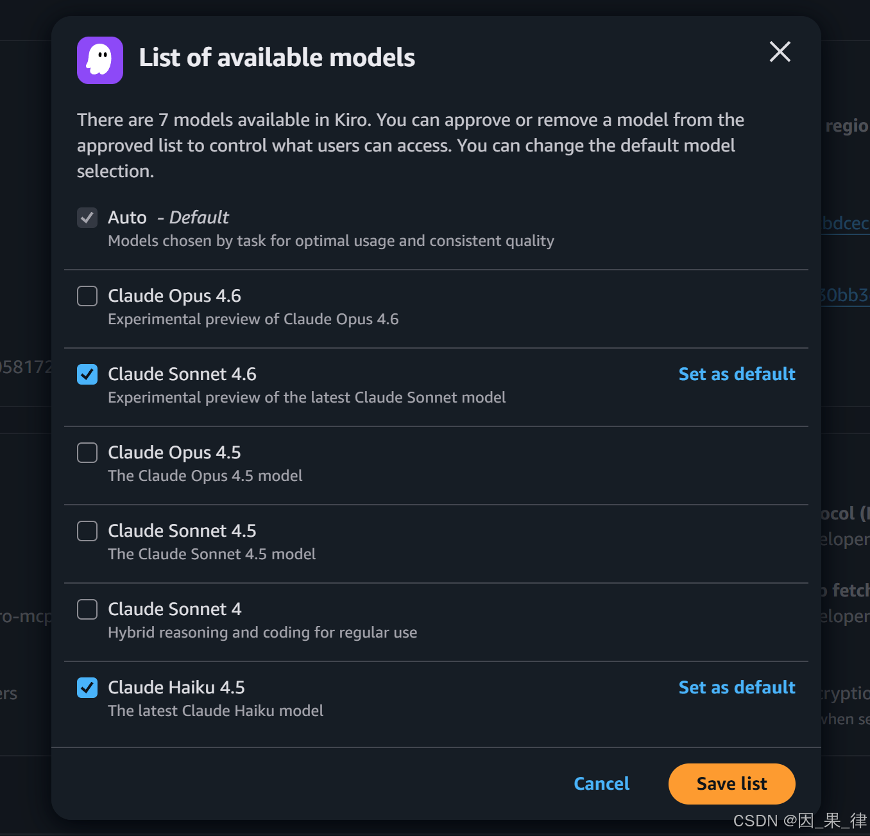Enable the Claude Opus 4.6 checkbox
Screen dimensions: 870x836
pyautogui.click(x=87, y=296)
